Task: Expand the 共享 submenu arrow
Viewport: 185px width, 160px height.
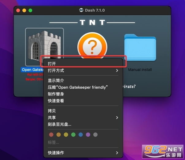Action: pyautogui.click(x=117, y=117)
